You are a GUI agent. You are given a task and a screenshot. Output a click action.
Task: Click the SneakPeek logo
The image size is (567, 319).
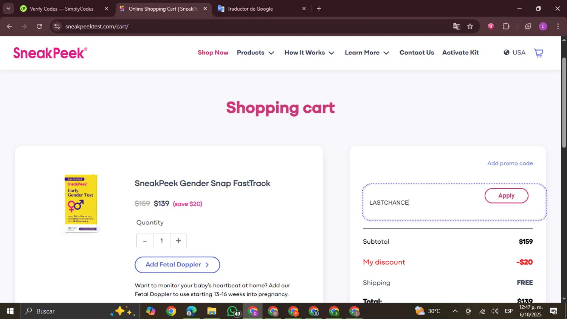[50, 53]
